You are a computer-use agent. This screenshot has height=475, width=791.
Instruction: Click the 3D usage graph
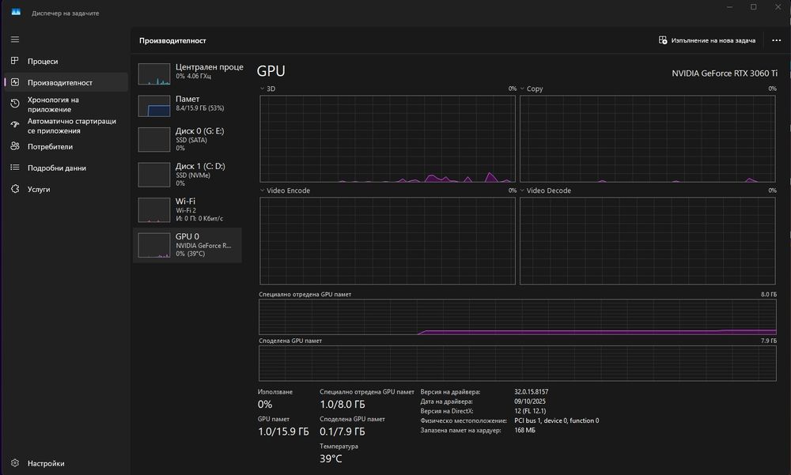[x=388, y=138]
